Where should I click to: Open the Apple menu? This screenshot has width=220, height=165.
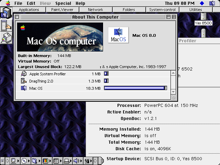click(x=8, y=3)
